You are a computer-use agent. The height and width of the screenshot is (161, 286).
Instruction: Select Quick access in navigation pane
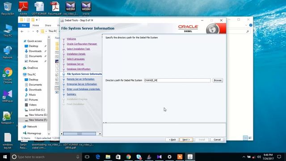pos(34,41)
